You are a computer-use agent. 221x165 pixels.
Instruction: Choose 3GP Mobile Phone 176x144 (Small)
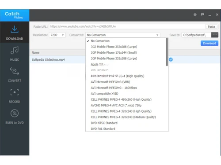coord(126,52)
